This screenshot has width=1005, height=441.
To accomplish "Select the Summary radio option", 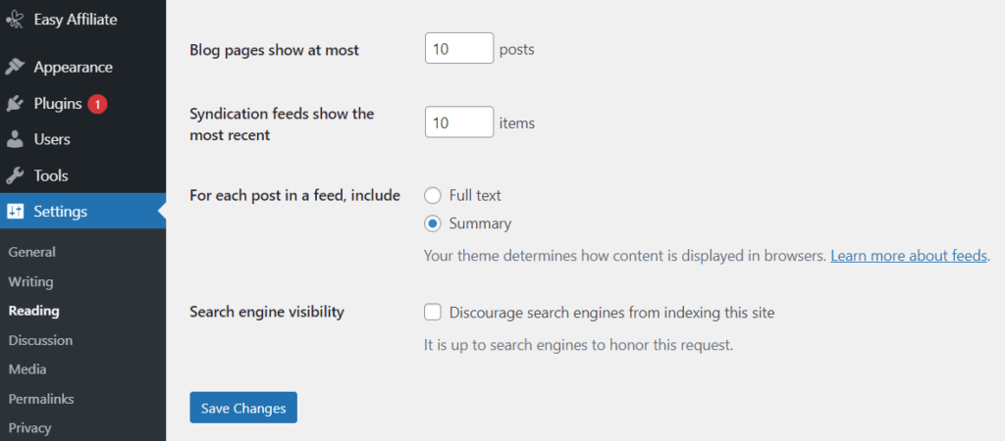I will (x=433, y=223).
